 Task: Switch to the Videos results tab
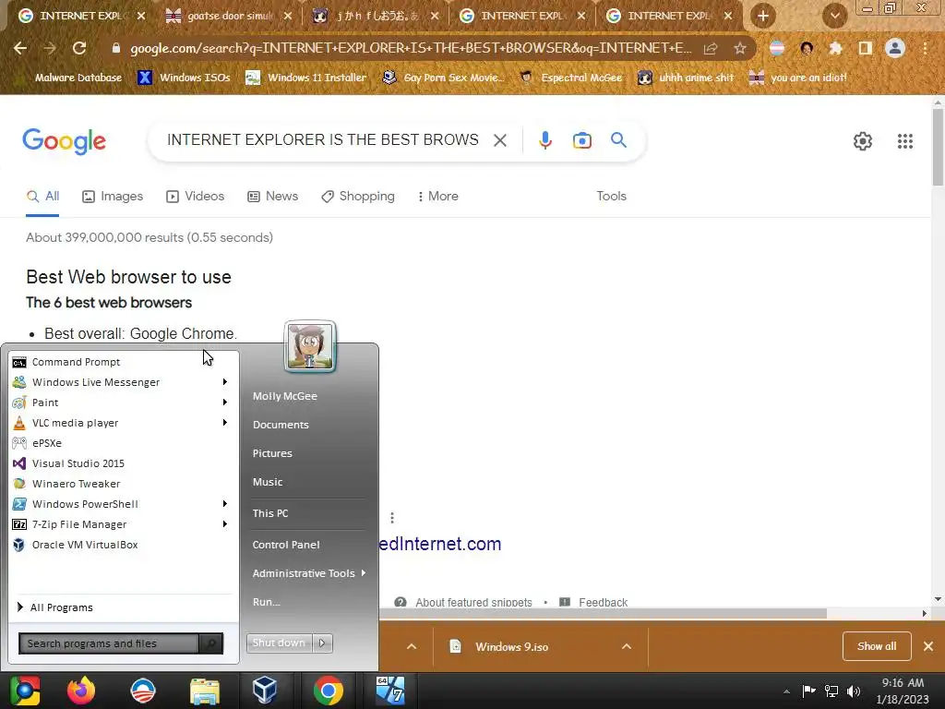[x=196, y=196]
